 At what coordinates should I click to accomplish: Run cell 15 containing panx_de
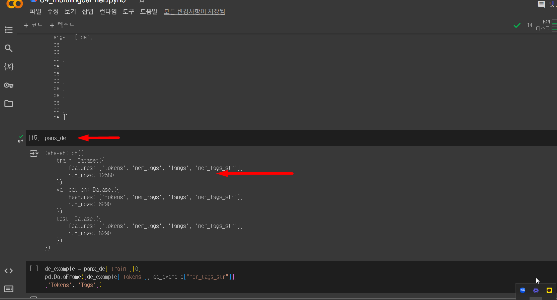tap(34, 138)
